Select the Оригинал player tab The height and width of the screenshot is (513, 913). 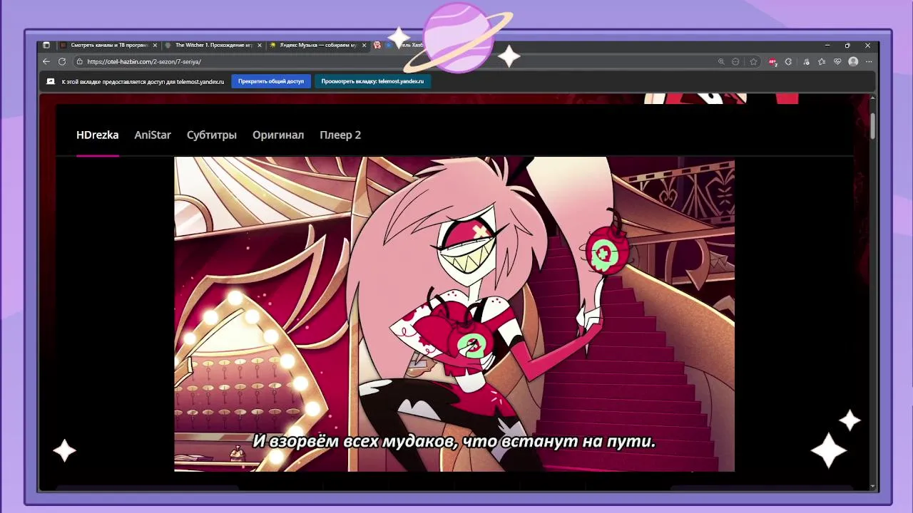[278, 135]
